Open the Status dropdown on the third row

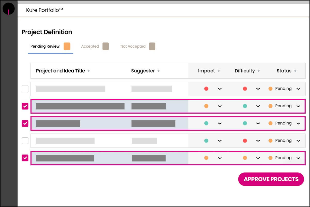pos(298,123)
